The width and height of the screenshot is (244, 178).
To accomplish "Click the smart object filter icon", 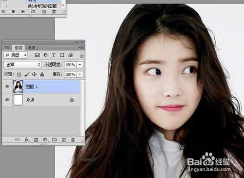I will 70,55.
